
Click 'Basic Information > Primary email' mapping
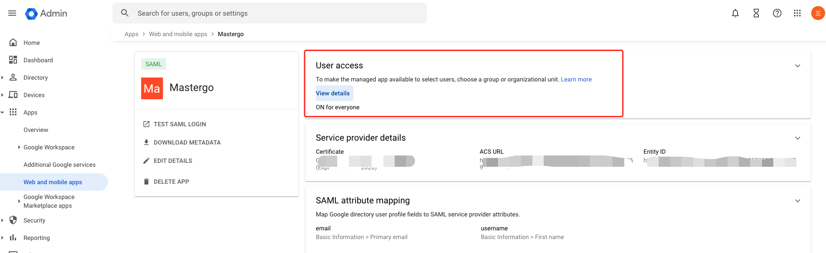[x=362, y=237]
